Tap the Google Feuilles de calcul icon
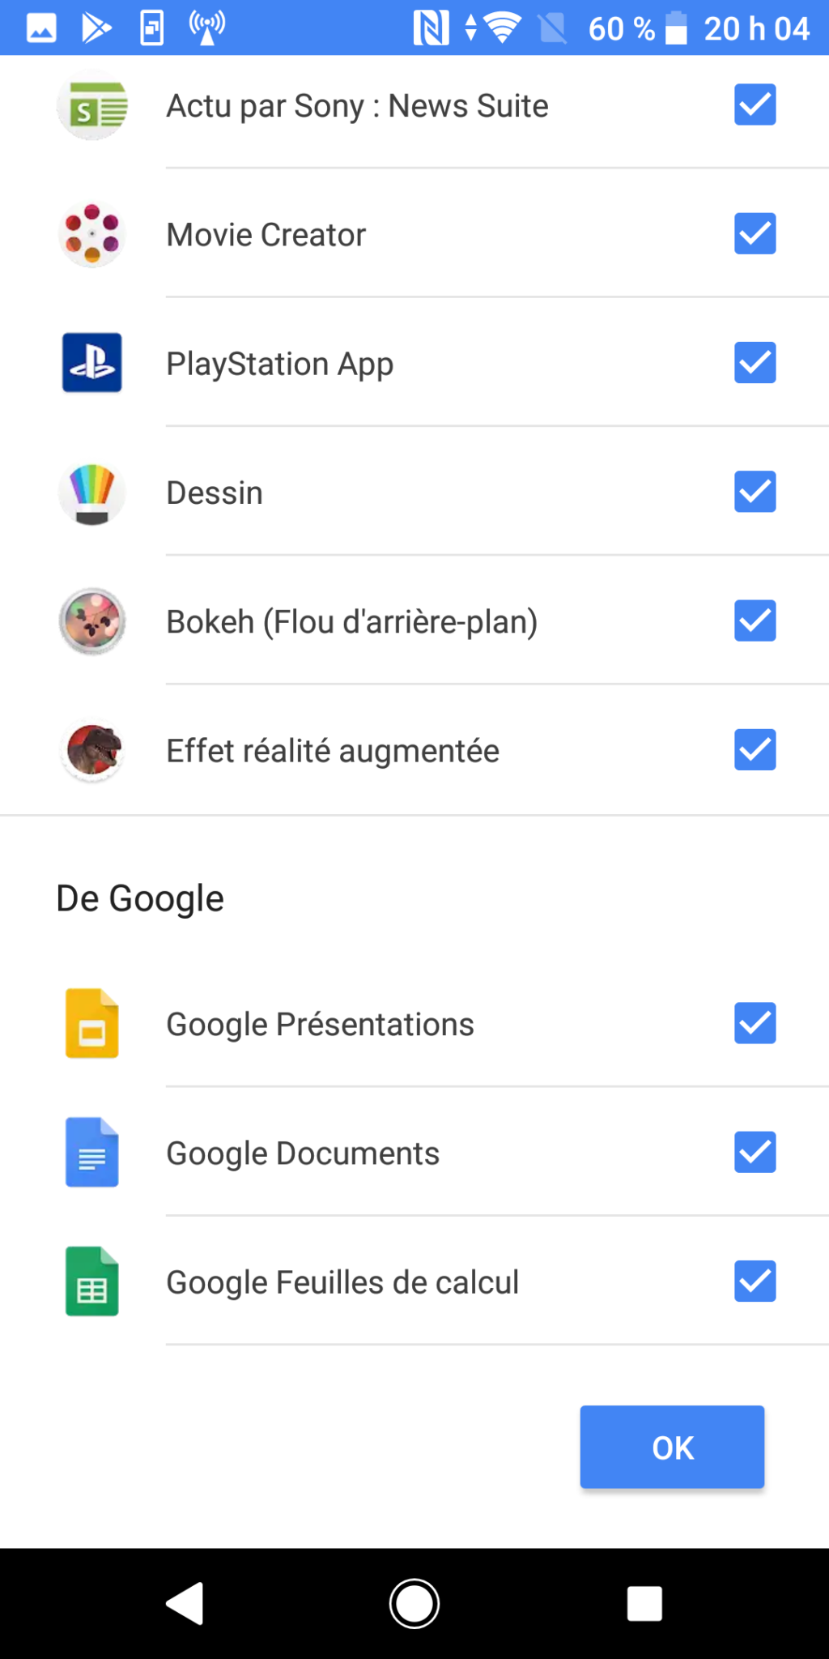This screenshot has height=1659, width=829. 92,1282
